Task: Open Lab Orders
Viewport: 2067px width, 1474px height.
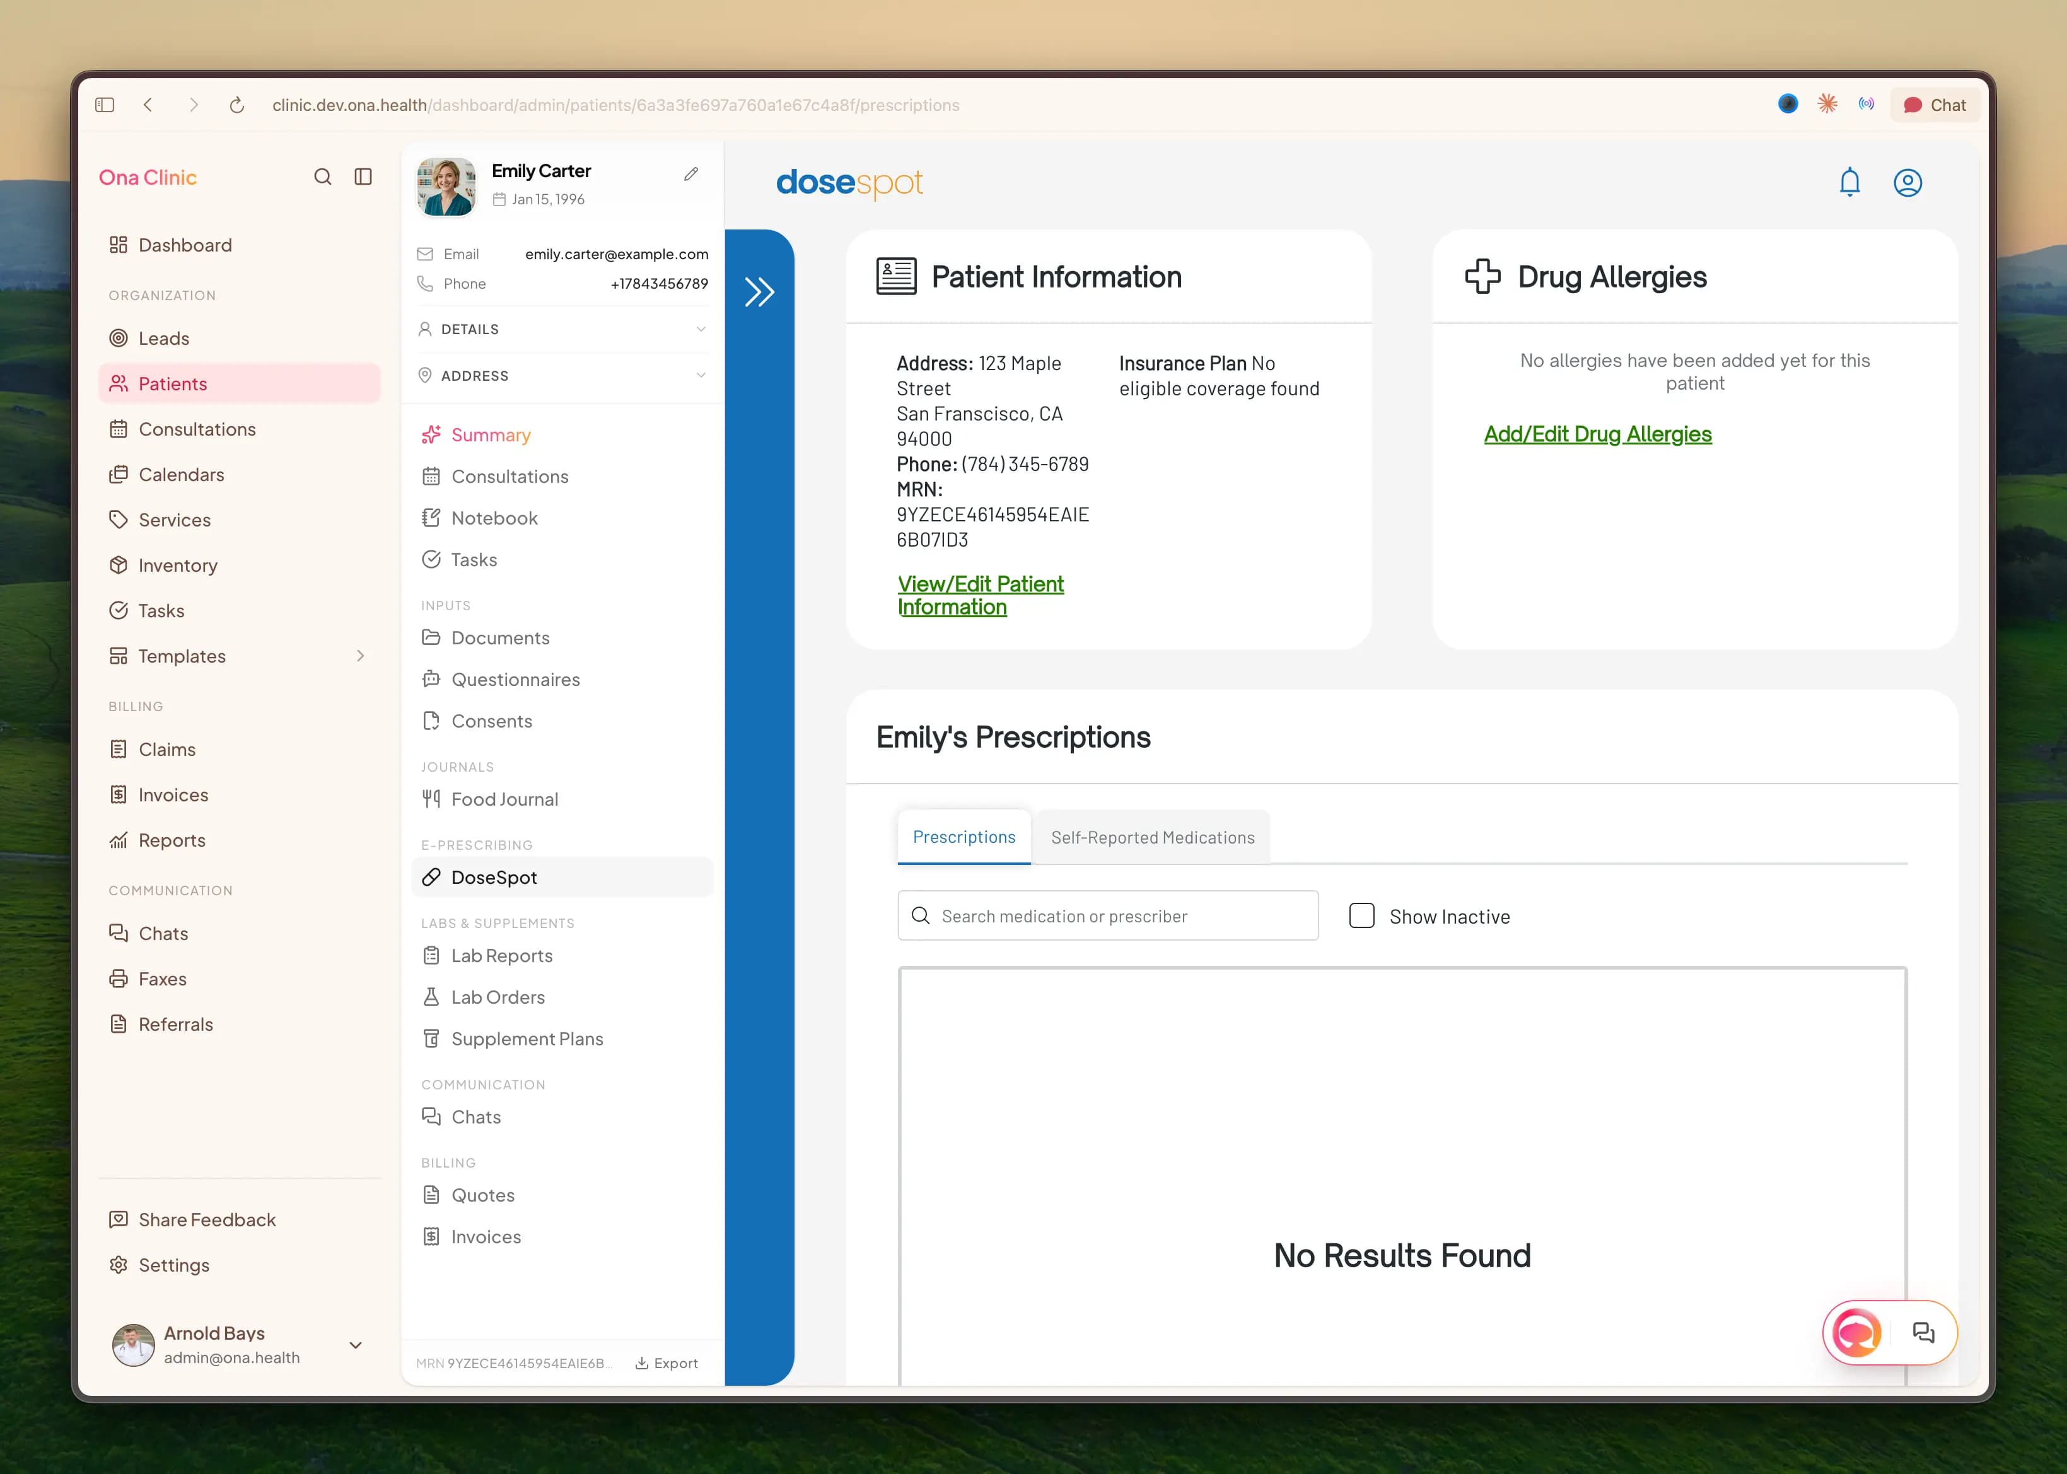Action: 562,997
